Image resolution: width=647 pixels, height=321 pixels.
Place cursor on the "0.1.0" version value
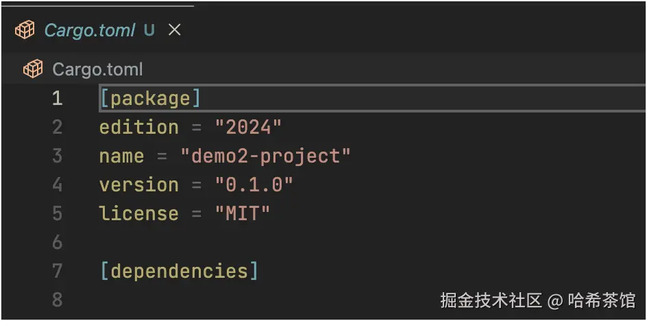tap(254, 185)
